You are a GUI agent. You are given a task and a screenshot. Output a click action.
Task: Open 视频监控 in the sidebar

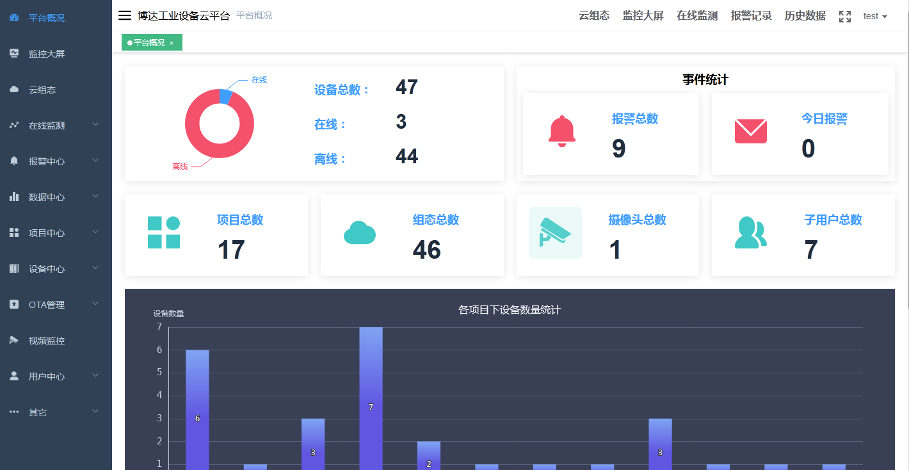pos(46,341)
